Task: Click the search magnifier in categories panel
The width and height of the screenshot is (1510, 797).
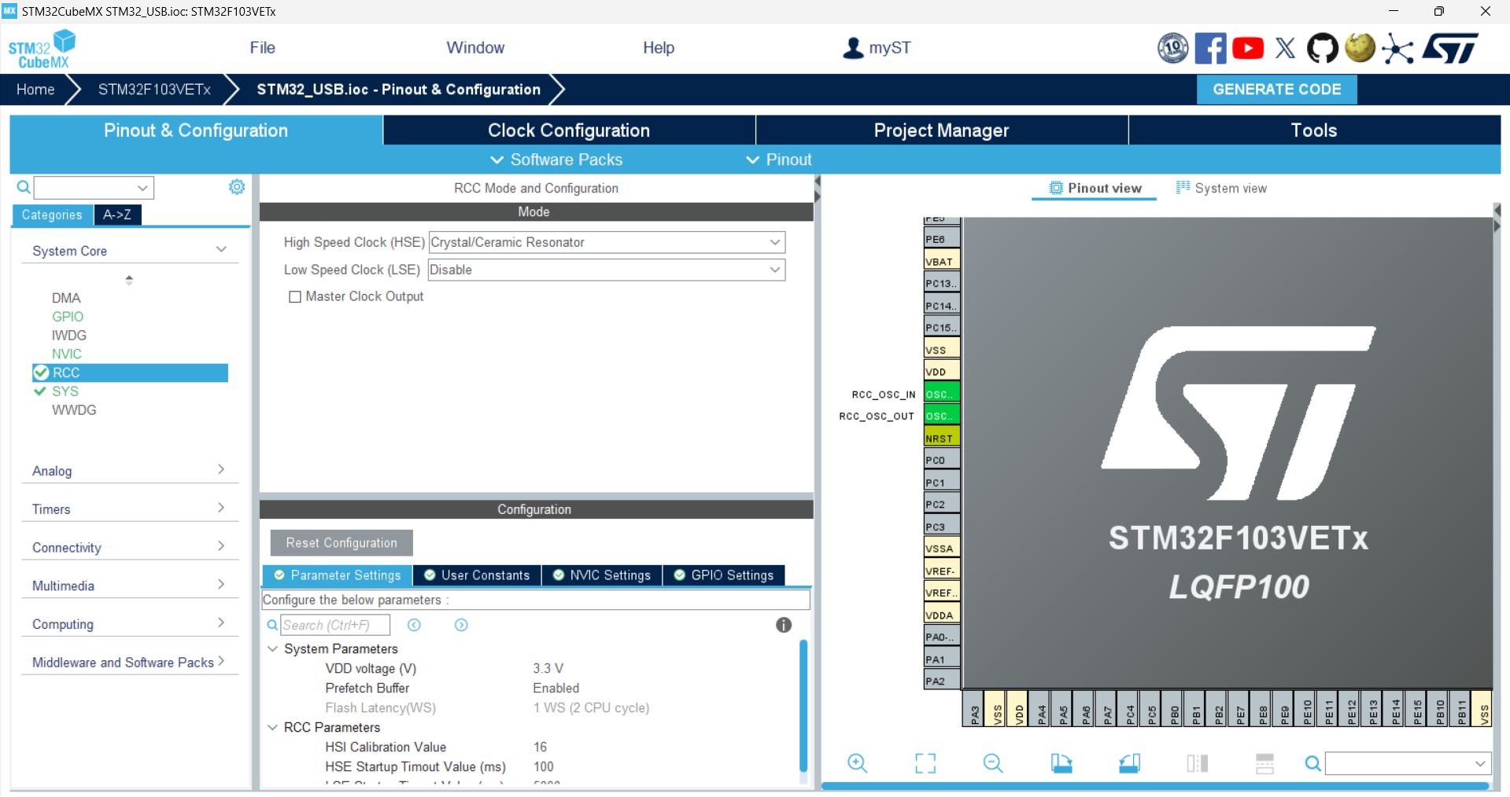Action: [x=24, y=187]
